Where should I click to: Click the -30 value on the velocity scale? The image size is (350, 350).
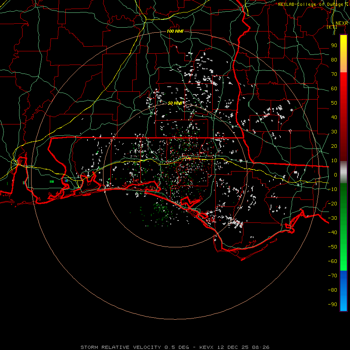coord(332,218)
